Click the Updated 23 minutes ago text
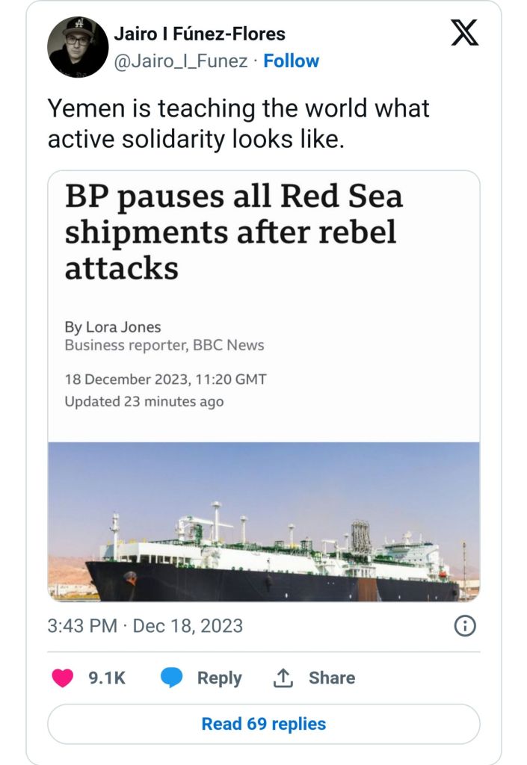Viewport: 527px width, 765px height. click(x=144, y=401)
